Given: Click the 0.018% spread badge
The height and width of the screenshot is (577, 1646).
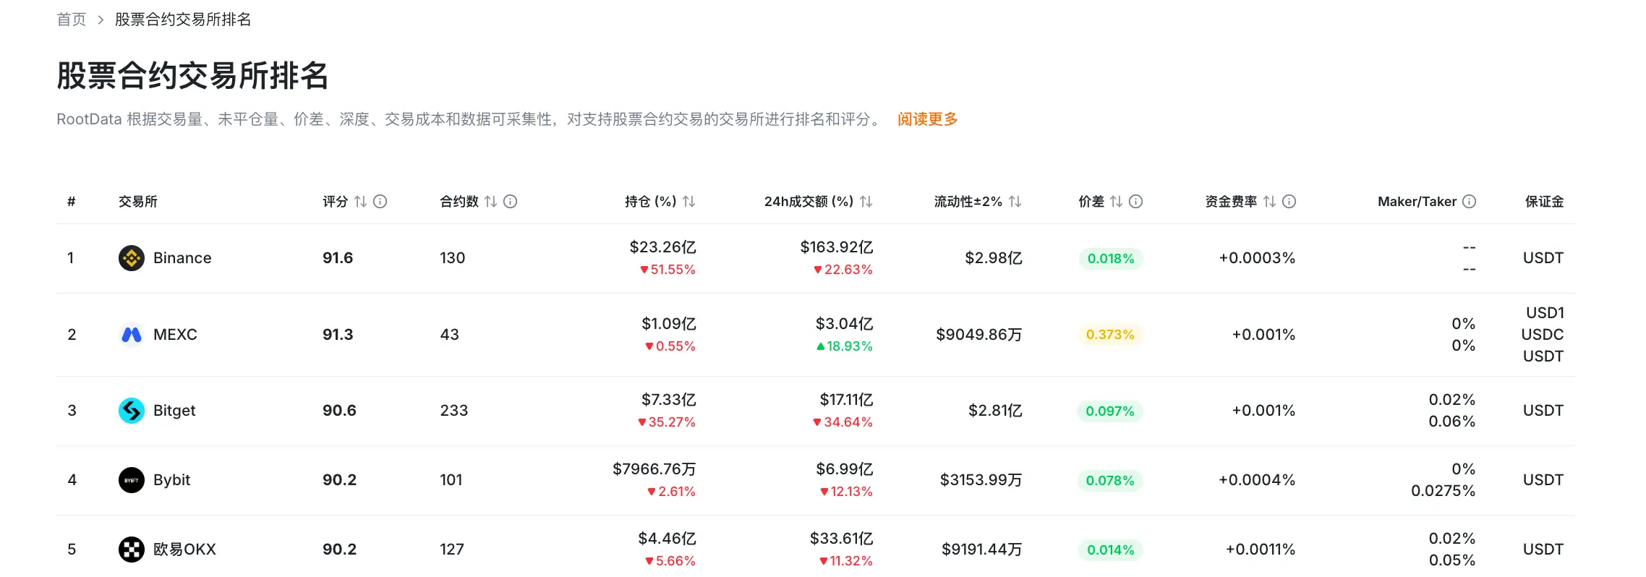Looking at the screenshot, I should [1110, 259].
